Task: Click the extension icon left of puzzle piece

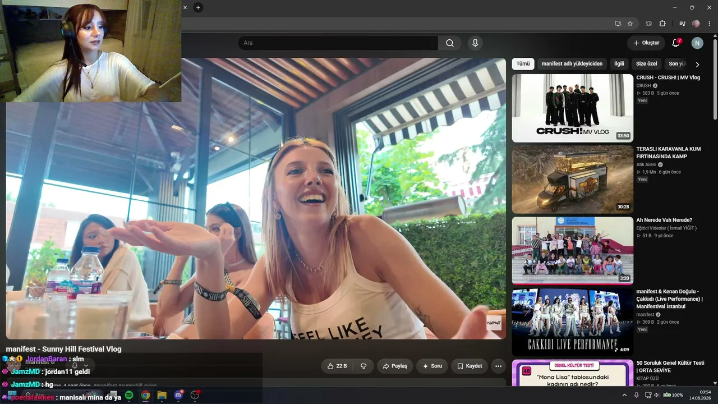Action: point(649,24)
